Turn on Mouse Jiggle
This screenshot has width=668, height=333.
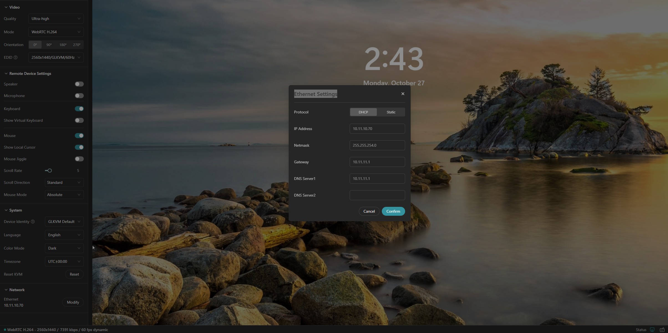coord(79,159)
